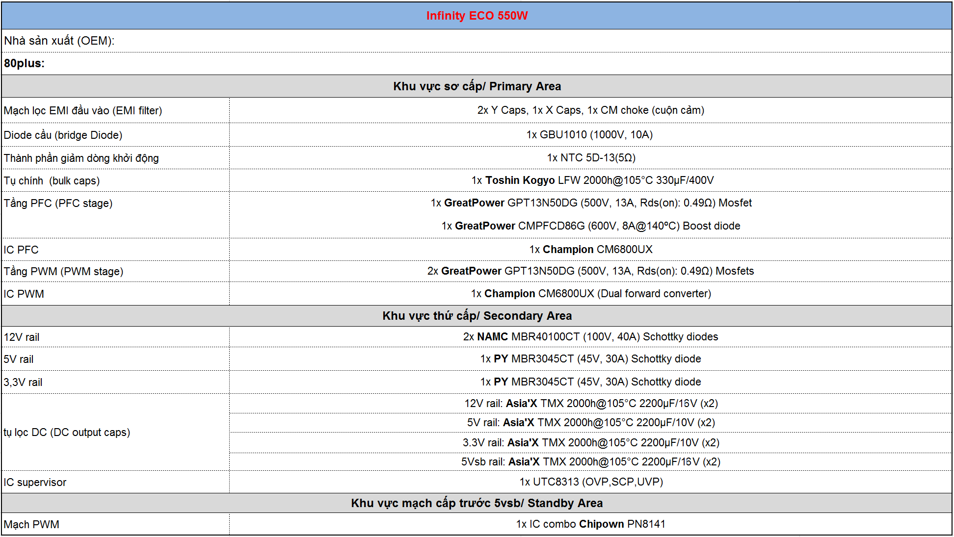Click the Dual forward converter cell

click(x=591, y=293)
